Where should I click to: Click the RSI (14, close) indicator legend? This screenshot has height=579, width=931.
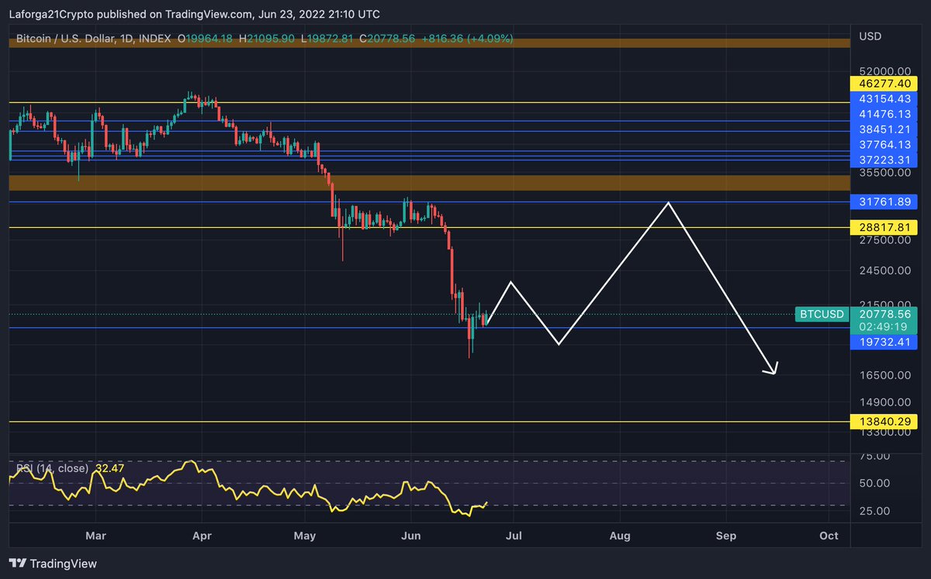click(x=53, y=468)
